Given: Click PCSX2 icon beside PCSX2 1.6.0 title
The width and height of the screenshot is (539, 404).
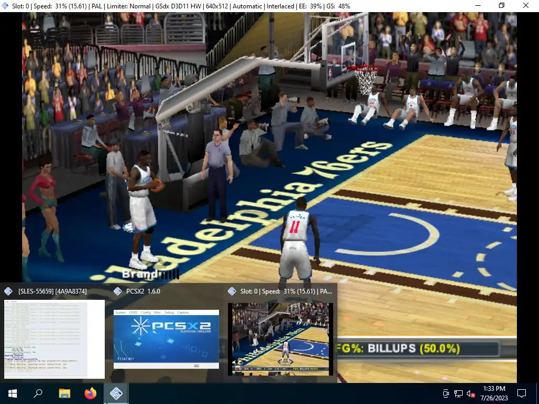Looking at the screenshot, I should (117, 291).
